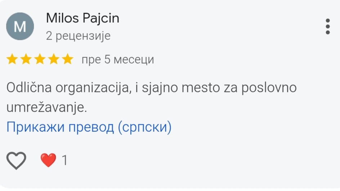The height and width of the screenshot is (191, 340).
Task: Open the three-dot more options menu
Action: [x=327, y=27]
